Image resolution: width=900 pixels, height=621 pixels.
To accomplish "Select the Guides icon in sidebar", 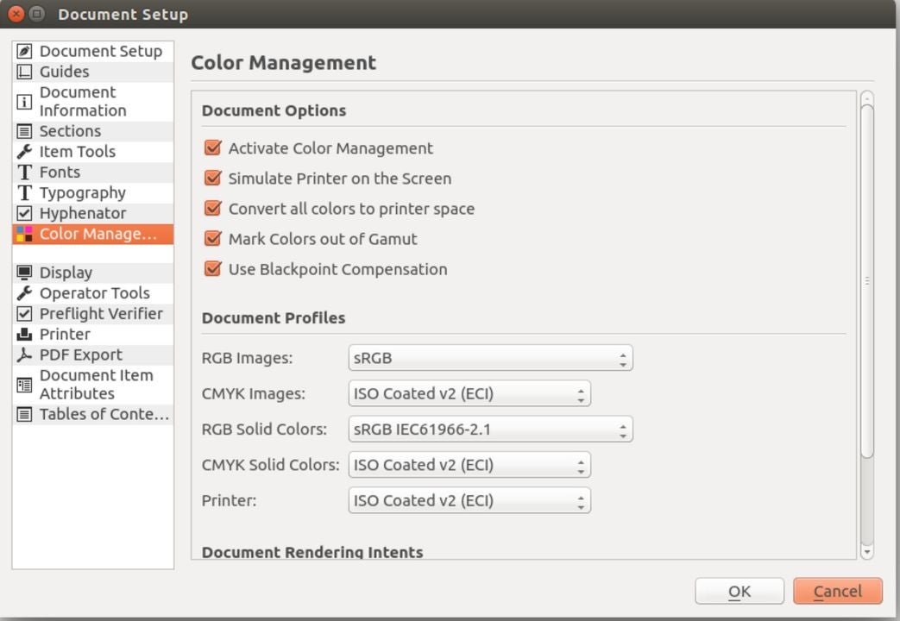I will 25,72.
